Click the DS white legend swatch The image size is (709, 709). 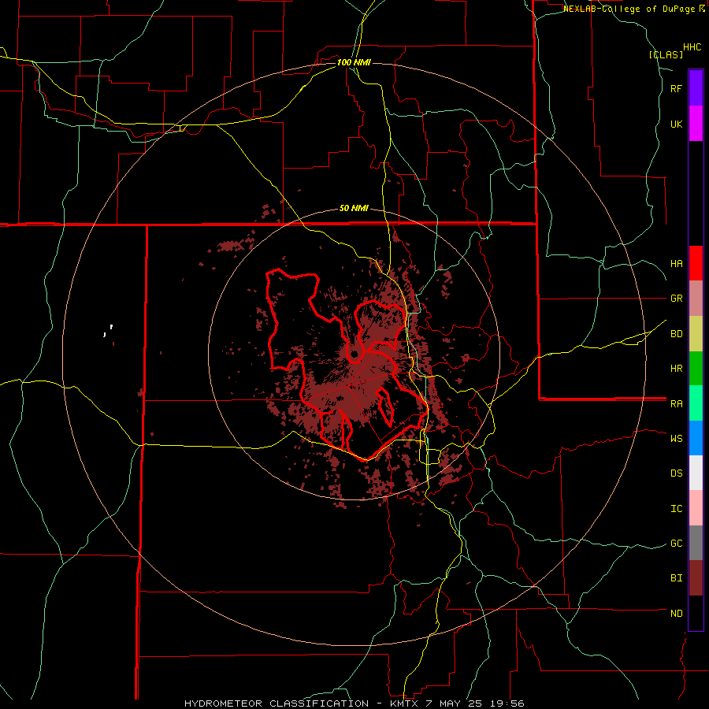point(696,473)
